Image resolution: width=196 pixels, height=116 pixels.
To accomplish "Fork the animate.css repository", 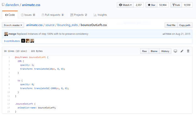I will pyautogui.click(x=176, y=5).
